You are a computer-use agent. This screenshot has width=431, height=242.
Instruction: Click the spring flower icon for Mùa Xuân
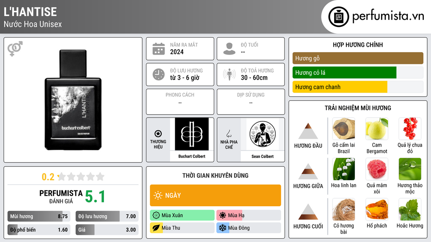point(156,215)
